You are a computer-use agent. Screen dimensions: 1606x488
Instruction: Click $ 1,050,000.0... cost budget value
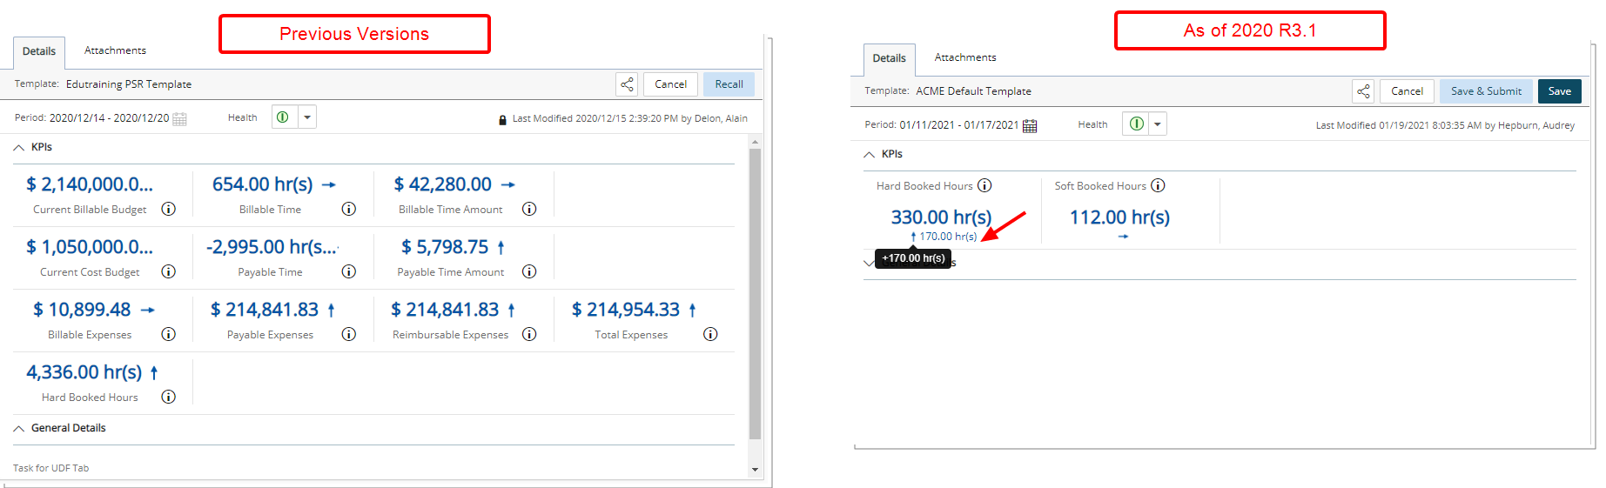click(90, 247)
